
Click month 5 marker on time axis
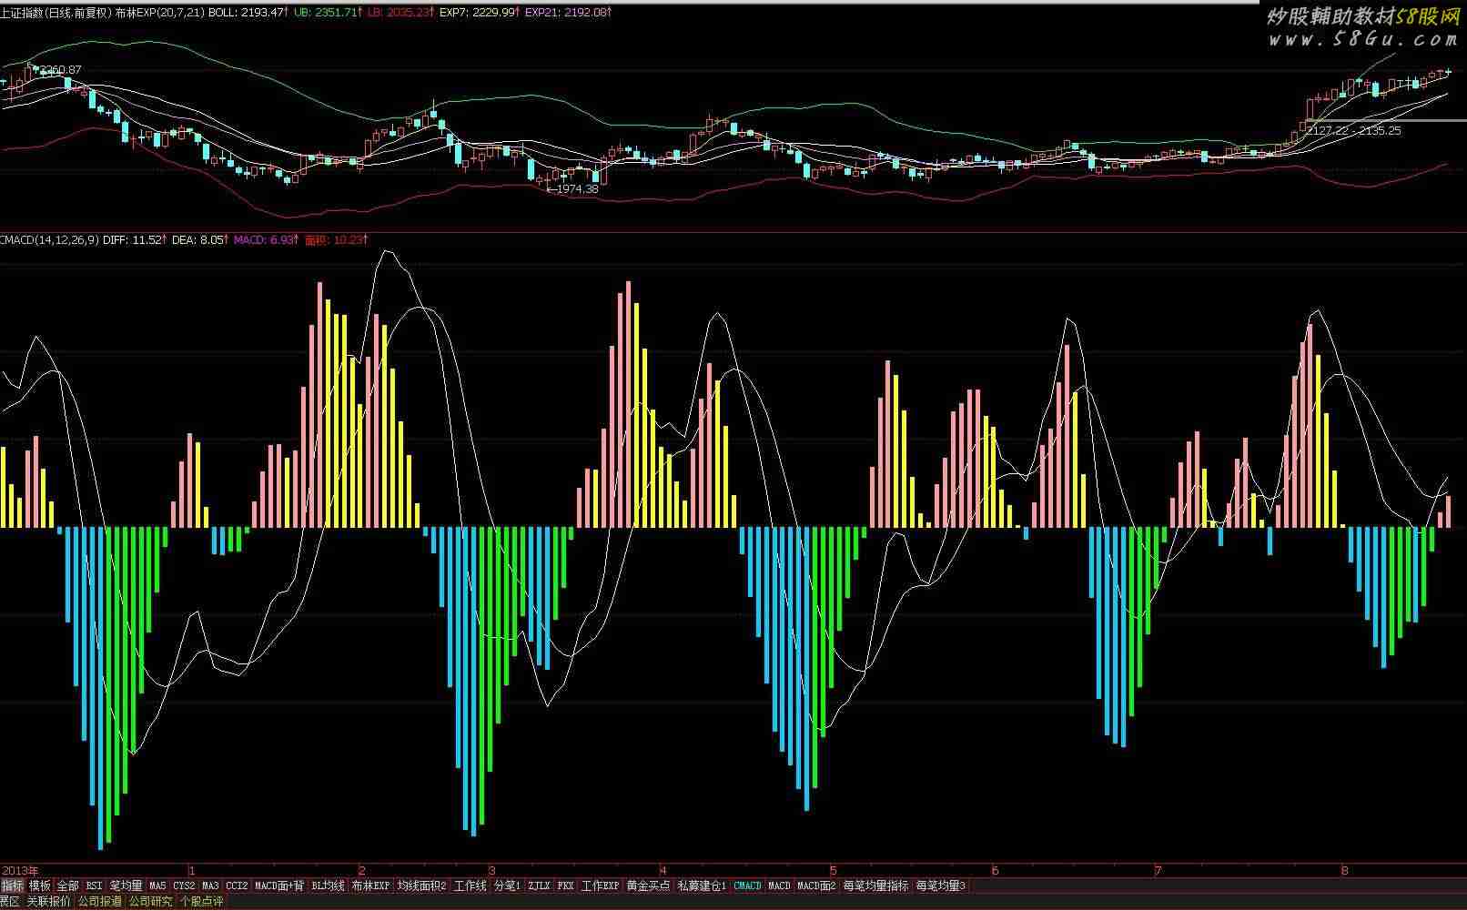coord(833,870)
